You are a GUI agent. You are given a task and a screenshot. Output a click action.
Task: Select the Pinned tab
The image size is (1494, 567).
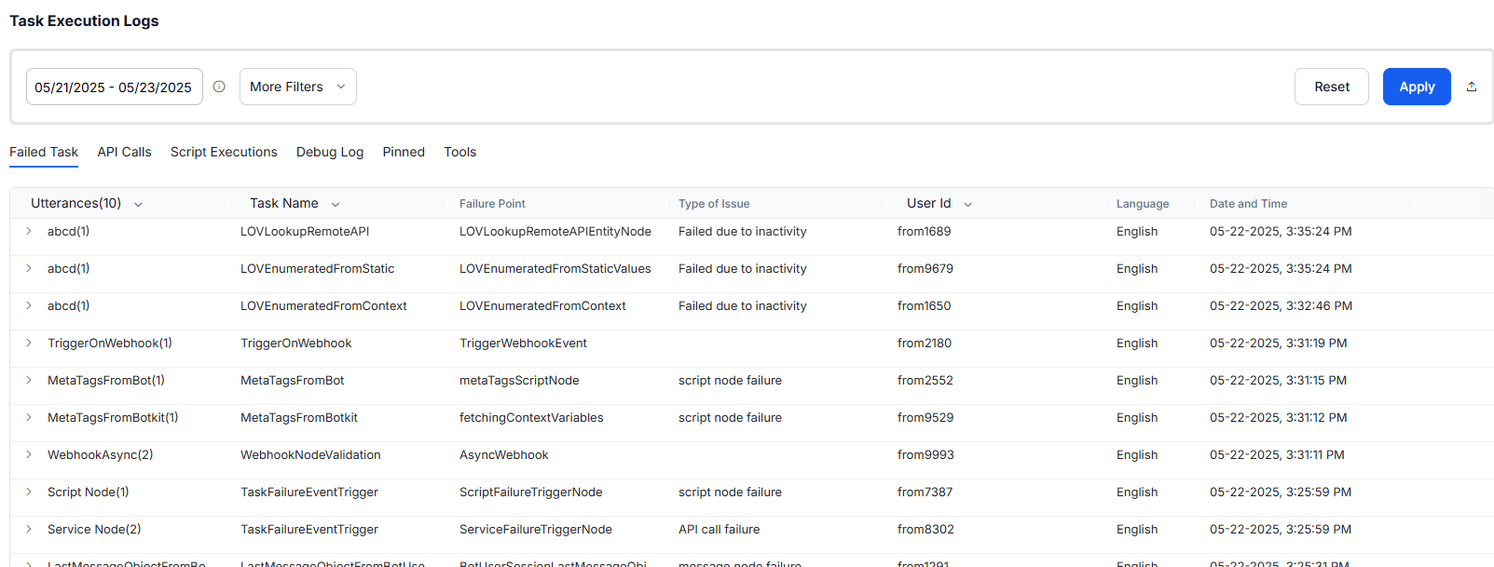[404, 152]
